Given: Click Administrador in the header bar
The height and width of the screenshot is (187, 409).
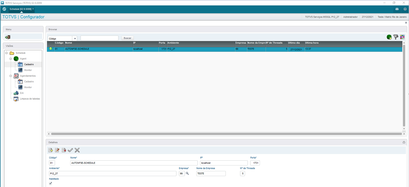Looking at the screenshot, I should coord(350,17).
